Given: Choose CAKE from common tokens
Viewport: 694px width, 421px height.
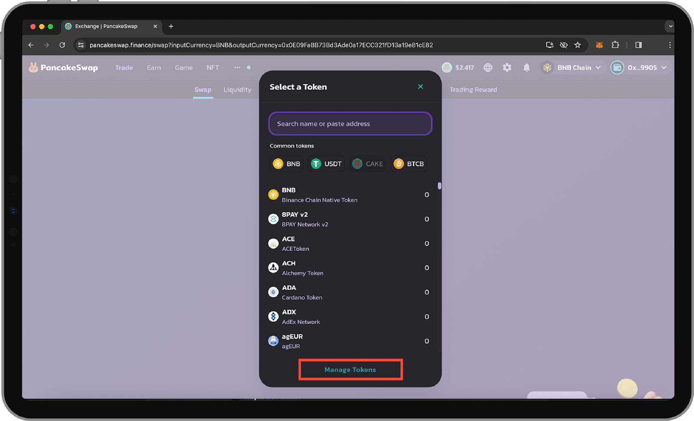Looking at the screenshot, I should [x=368, y=164].
